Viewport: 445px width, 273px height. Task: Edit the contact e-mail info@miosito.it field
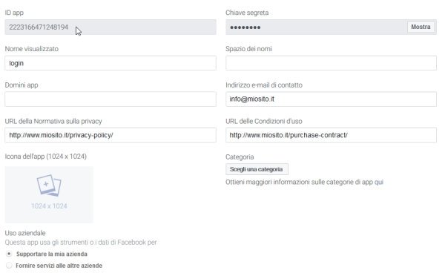click(331, 99)
